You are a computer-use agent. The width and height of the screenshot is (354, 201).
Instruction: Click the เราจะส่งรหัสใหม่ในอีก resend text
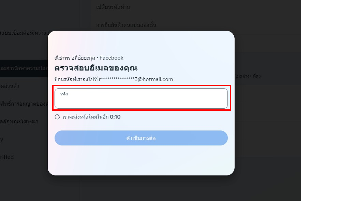[x=86, y=117]
